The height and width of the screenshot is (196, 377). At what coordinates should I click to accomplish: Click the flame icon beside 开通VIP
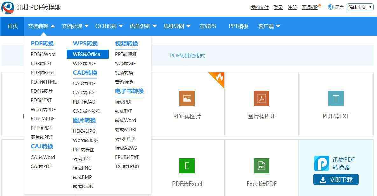tap(320, 5)
